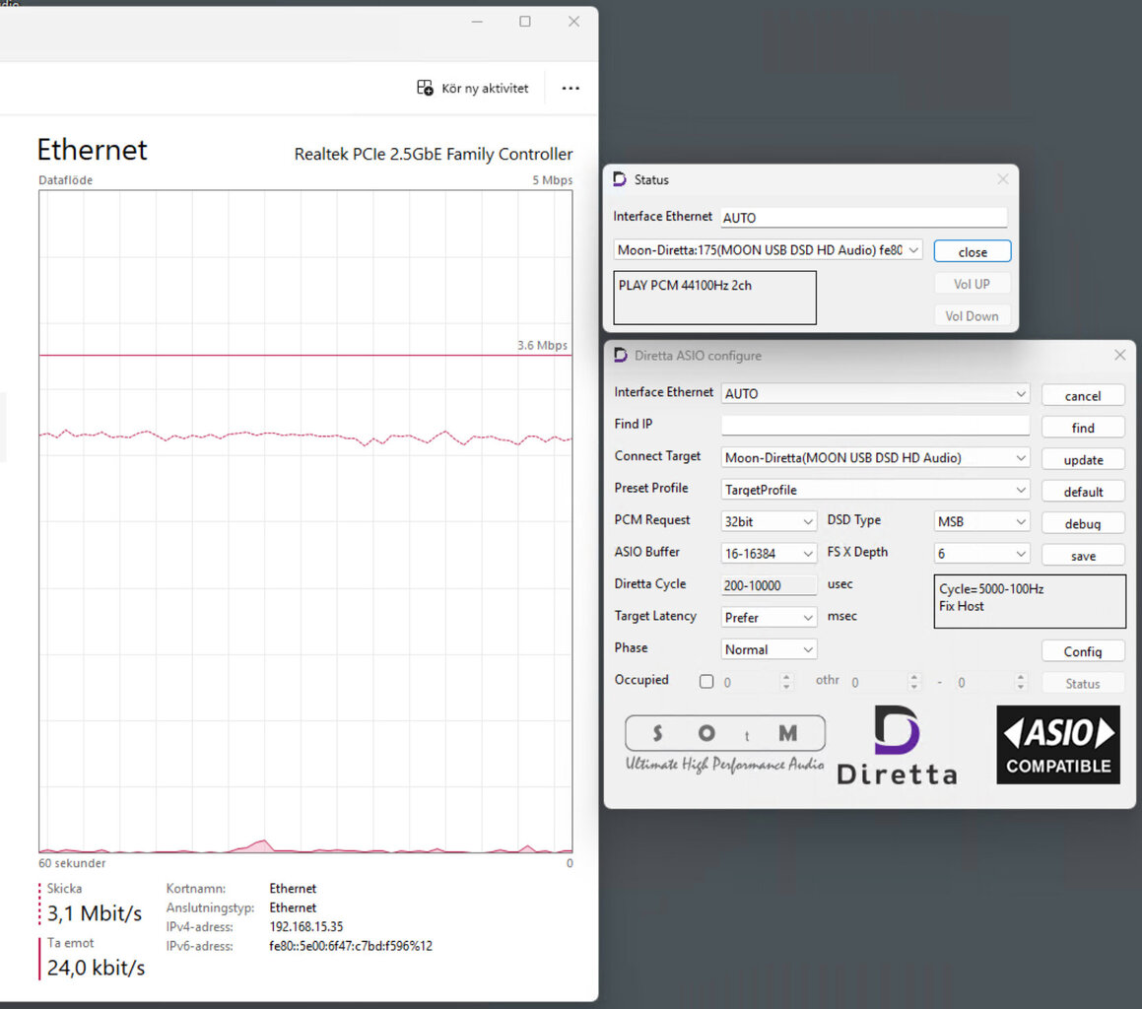Image resolution: width=1142 pixels, height=1009 pixels.
Task: Click the Kortnamn Ethernet value
Action: pos(293,888)
